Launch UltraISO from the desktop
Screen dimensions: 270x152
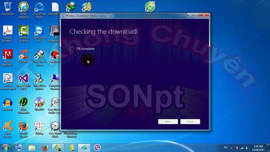pos(39,104)
